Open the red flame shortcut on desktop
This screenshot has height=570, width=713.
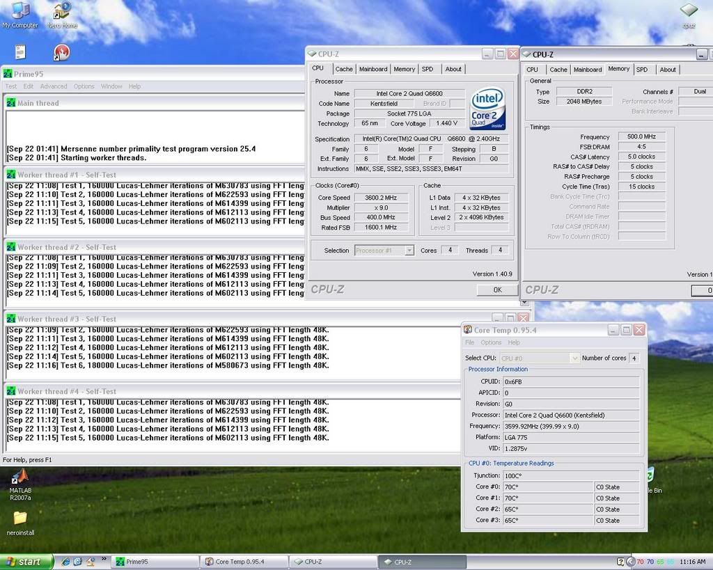pyautogui.click(x=61, y=52)
